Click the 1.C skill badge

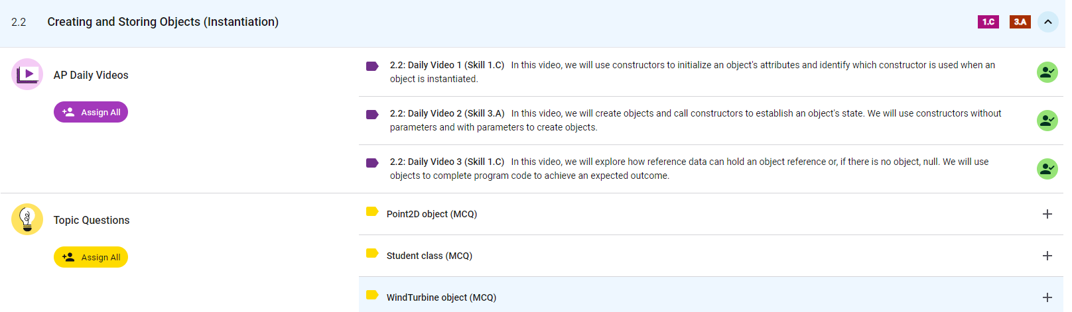(988, 22)
